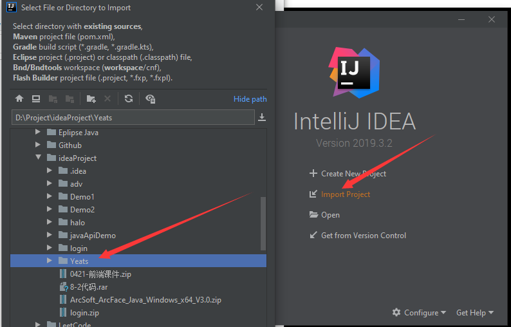511x327 pixels.
Task: Open the Get Help dropdown
Action: 475,312
